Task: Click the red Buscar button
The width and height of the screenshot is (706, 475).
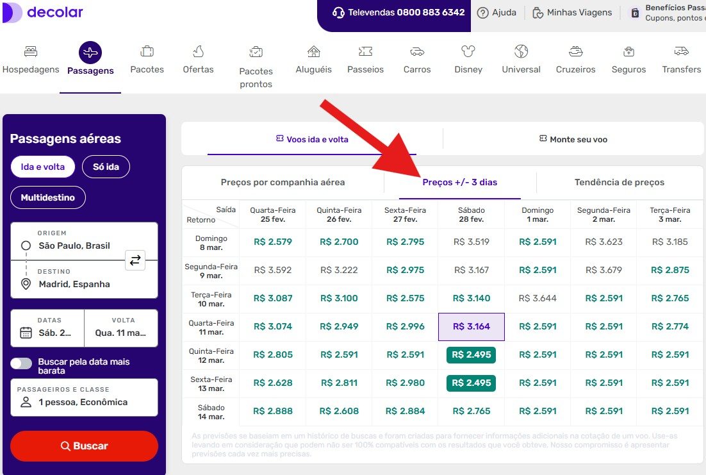Action: [x=84, y=446]
